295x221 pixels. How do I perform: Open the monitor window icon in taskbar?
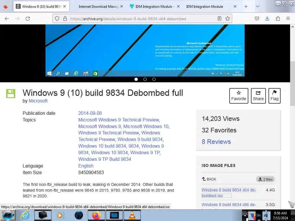coord(114,215)
